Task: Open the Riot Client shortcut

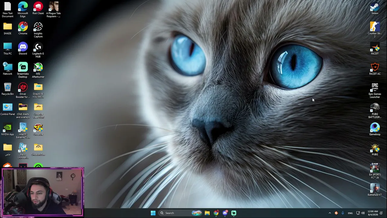Action: (x=38, y=8)
